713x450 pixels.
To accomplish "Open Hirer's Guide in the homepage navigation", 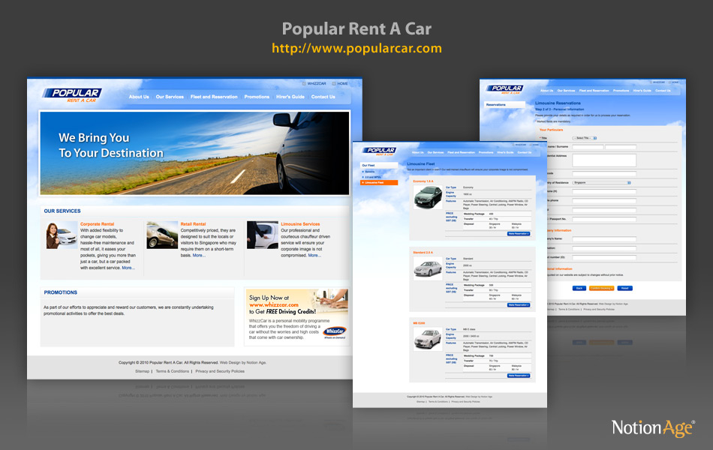I will pyautogui.click(x=290, y=97).
